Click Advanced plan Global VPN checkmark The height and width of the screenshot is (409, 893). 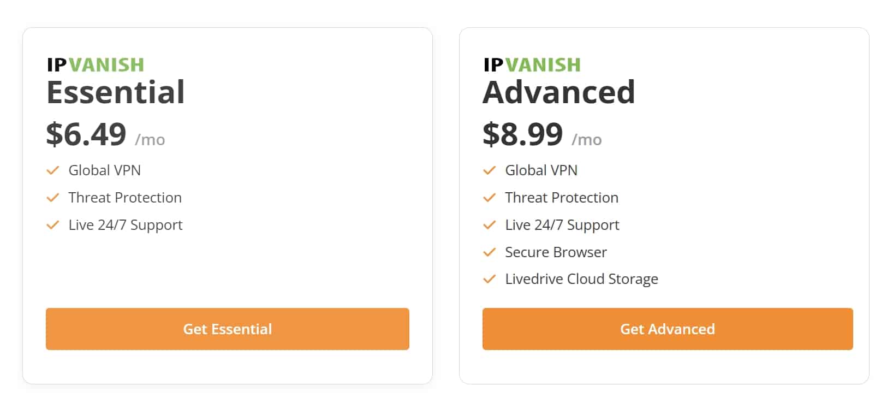[490, 170]
